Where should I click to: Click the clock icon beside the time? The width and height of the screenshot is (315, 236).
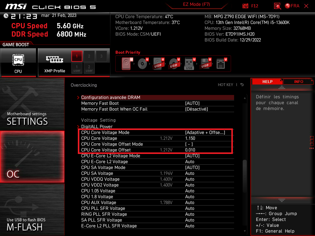tap(6, 16)
